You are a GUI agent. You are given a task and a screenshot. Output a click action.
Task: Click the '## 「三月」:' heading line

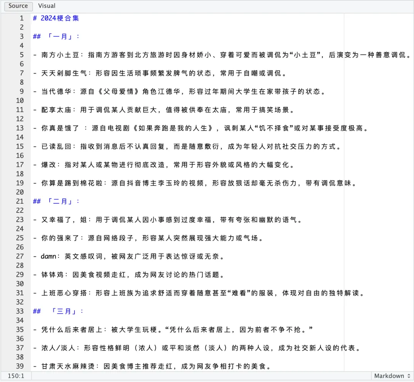pyautogui.click(x=58, y=311)
